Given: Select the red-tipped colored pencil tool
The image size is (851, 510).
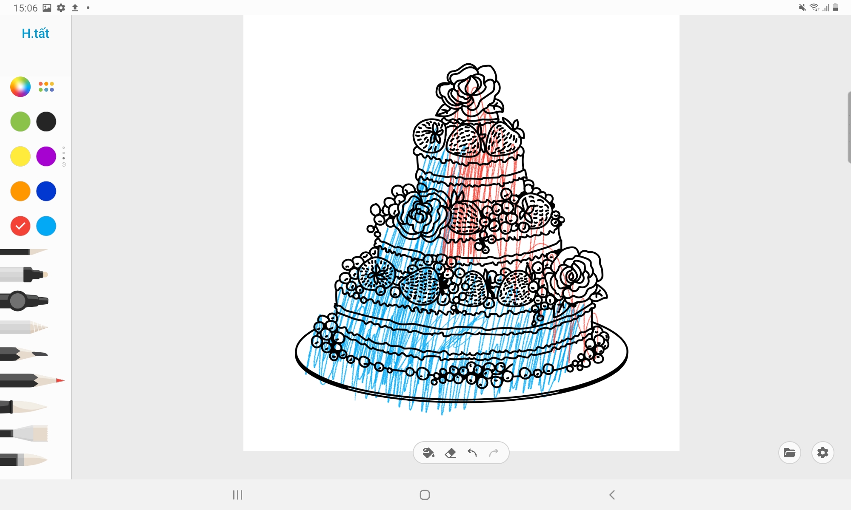Looking at the screenshot, I should click(x=32, y=380).
